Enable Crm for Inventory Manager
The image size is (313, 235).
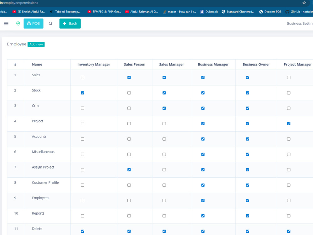[82, 108]
